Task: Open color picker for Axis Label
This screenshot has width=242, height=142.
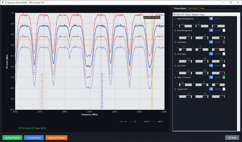Action: 211,54
